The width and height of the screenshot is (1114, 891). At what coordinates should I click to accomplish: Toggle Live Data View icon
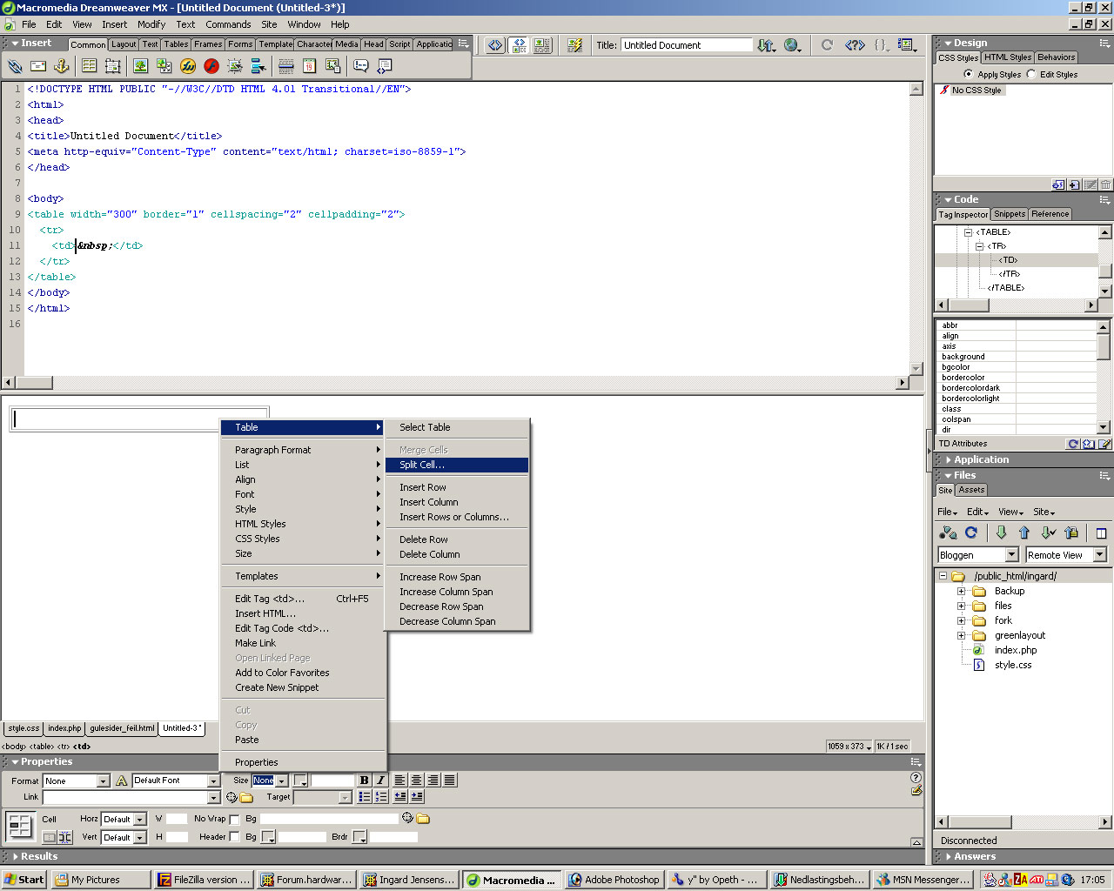(x=574, y=45)
